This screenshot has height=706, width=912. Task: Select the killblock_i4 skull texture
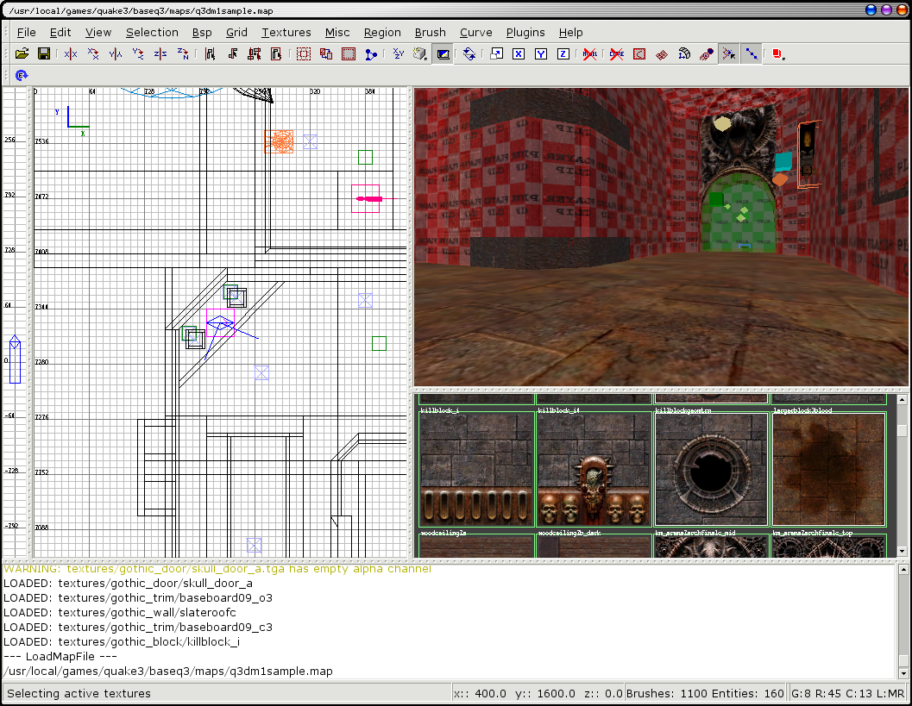click(594, 470)
